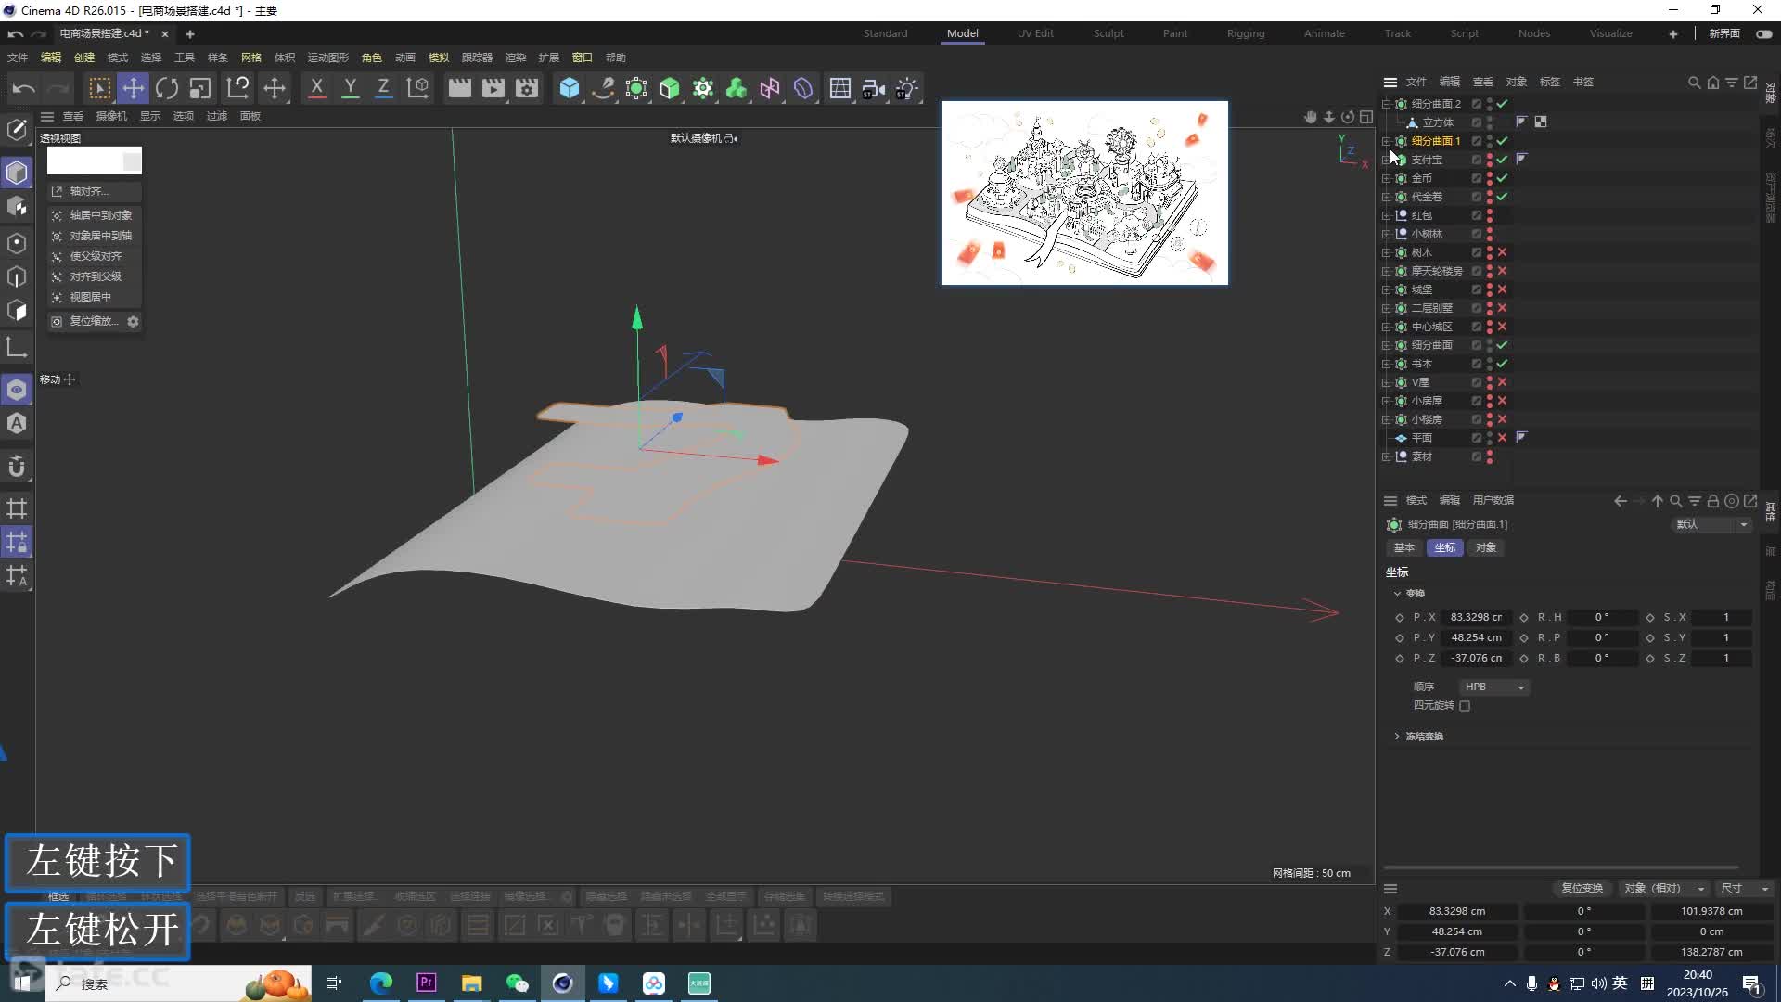Click 对齐到父级 command
This screenshot has height=1002, width=1781.
tap(95, 276)
